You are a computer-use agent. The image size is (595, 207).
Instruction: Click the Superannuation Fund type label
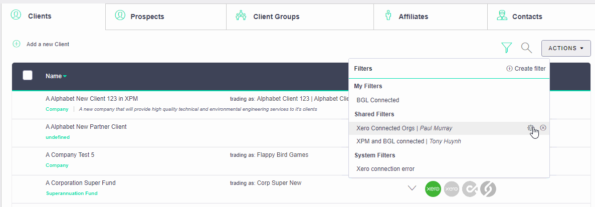72,193
